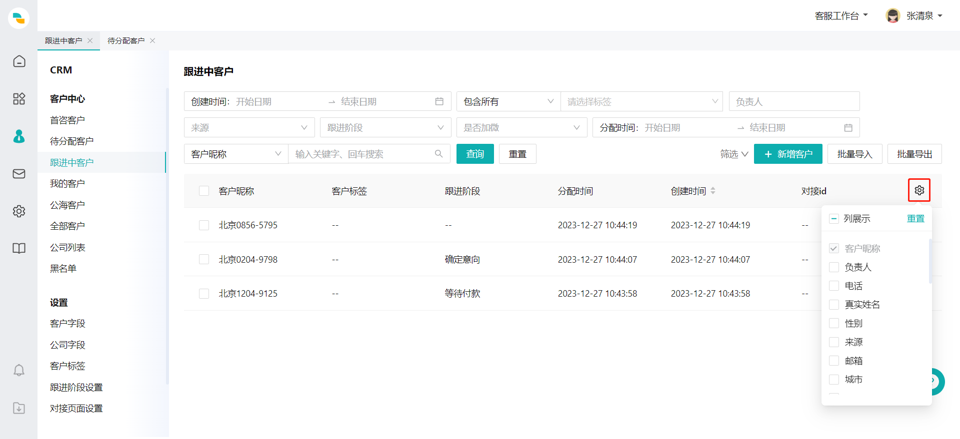Image resolution: width=960 pixels, height=439 pixels.
Task: Open the 客服工作台 menu
Action: click(841, 16)
